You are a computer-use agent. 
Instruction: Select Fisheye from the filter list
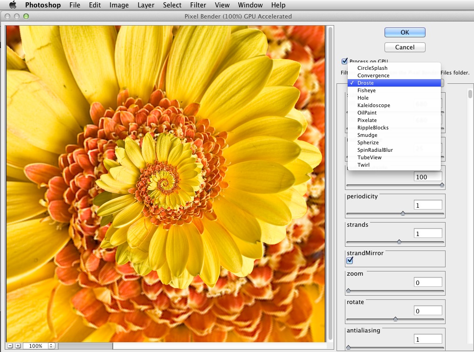366,90
